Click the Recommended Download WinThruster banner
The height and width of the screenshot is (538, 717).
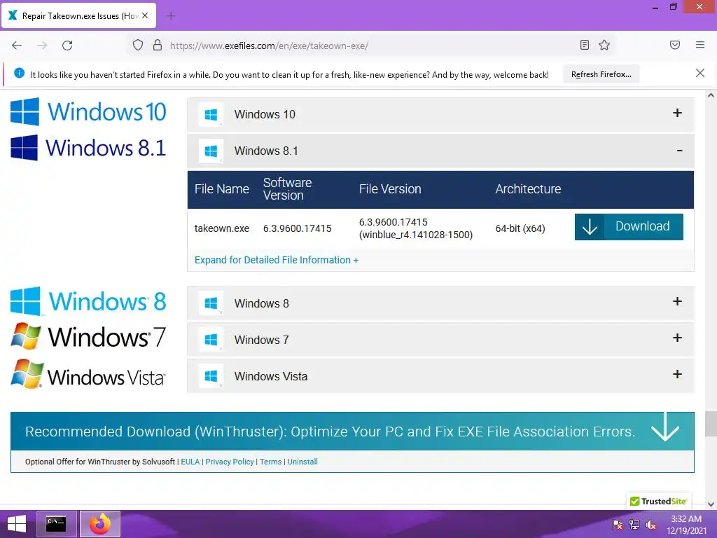pos(352,432)
